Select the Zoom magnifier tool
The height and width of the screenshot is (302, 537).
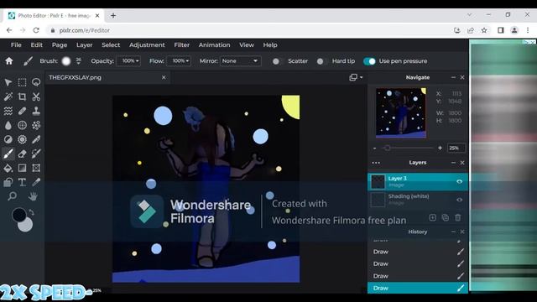(13, 196)
